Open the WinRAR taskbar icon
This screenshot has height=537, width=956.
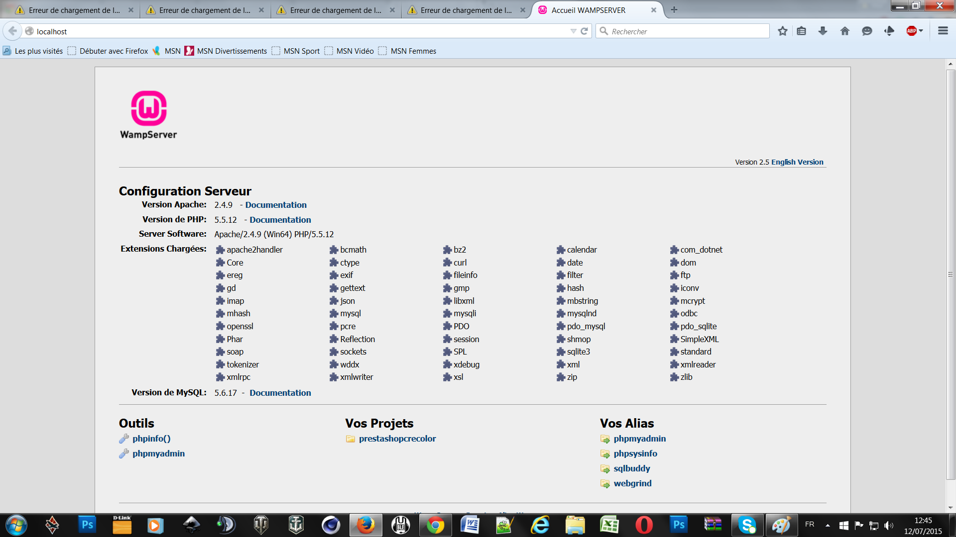click(x=713, y=525)
